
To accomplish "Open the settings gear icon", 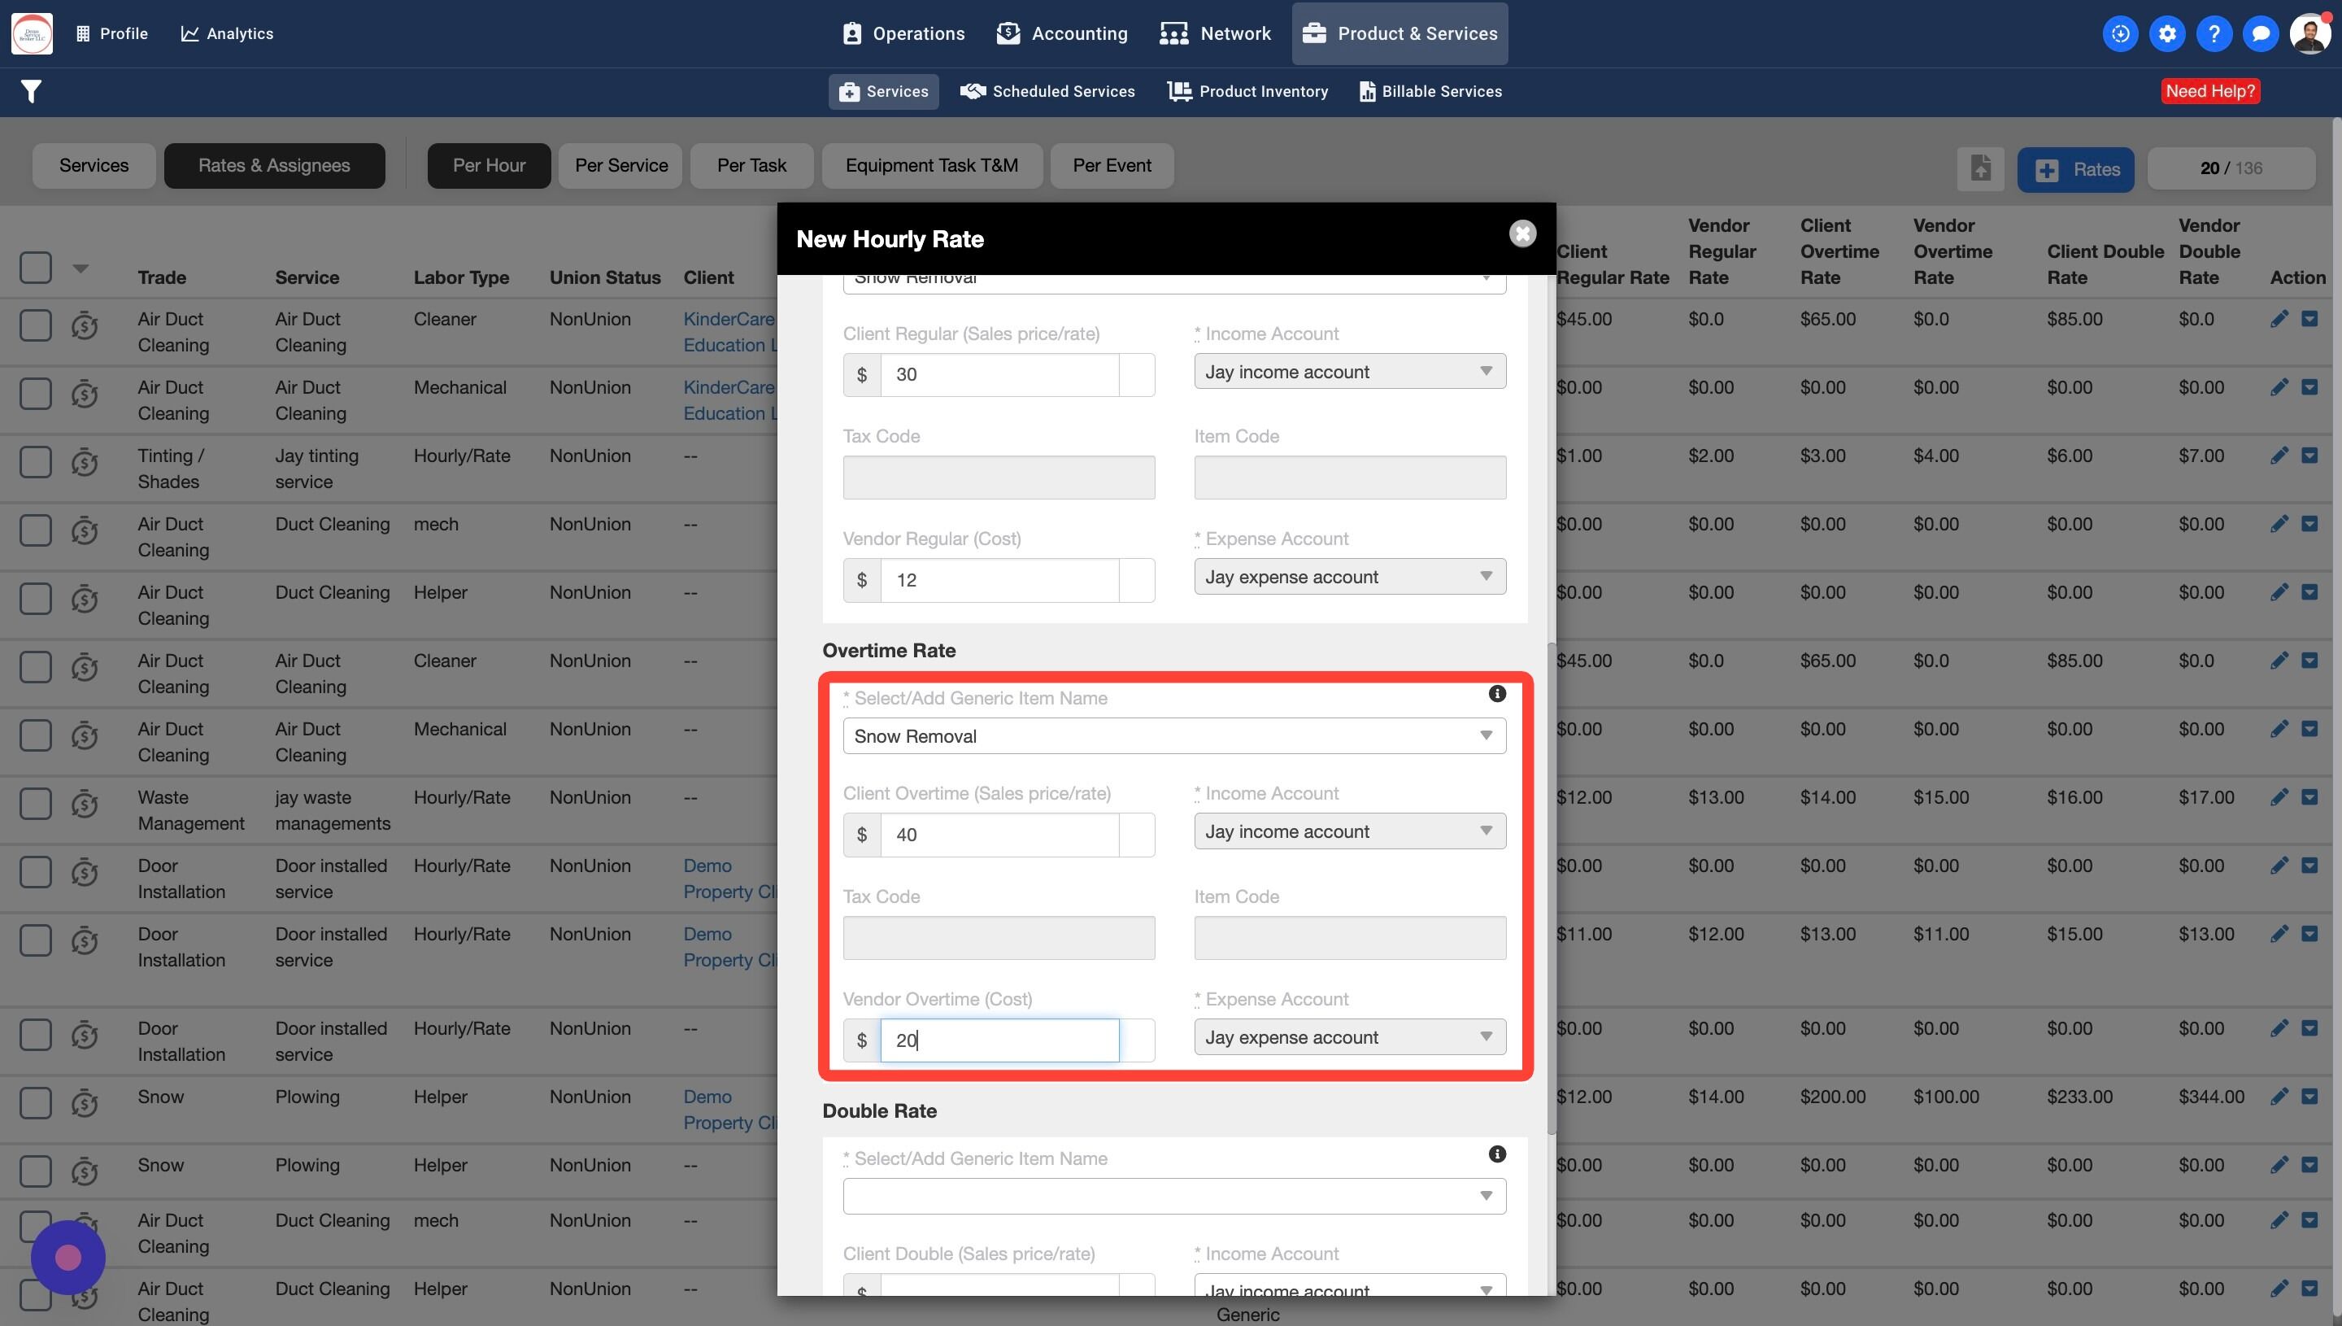I will pos(2167,33).
